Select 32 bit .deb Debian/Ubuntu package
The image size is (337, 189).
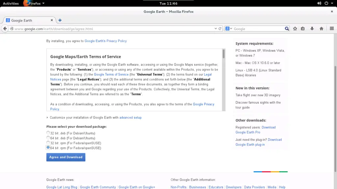click(x=48, y=133)
